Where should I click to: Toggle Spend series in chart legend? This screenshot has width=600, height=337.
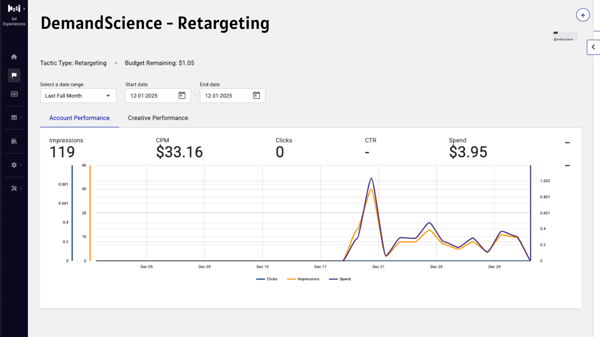coord(340,279)
